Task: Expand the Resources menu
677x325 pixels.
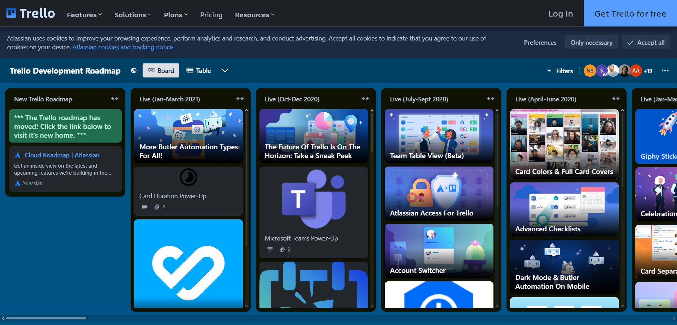Action: (254, 15)
